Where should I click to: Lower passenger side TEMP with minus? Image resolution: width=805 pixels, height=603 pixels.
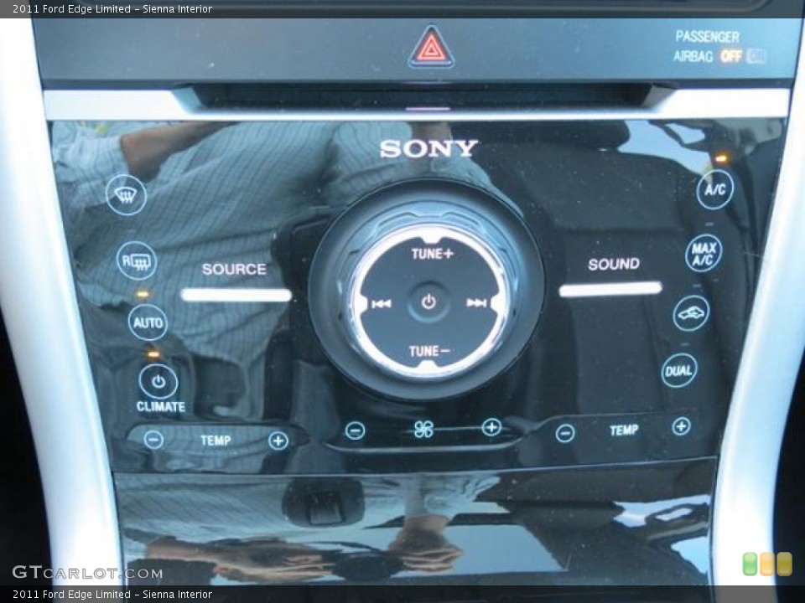(x=564, y=433)
